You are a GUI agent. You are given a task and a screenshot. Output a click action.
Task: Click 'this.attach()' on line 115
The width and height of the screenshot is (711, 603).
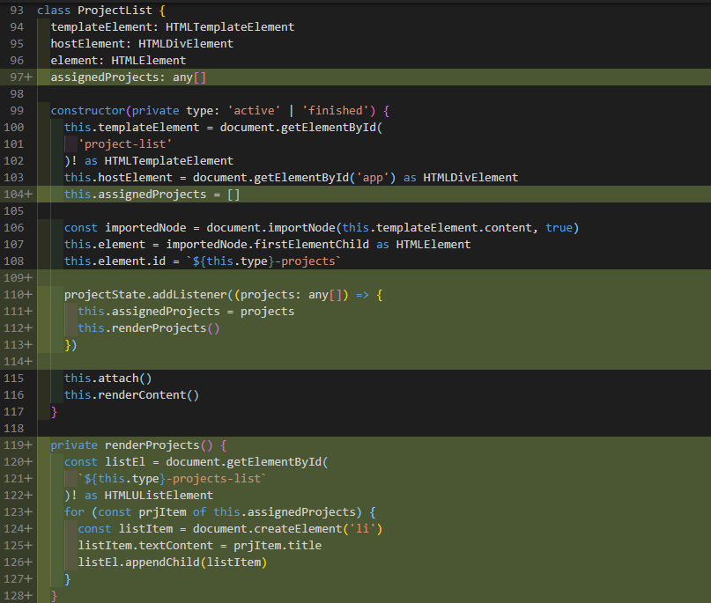[x=107, y=379]
